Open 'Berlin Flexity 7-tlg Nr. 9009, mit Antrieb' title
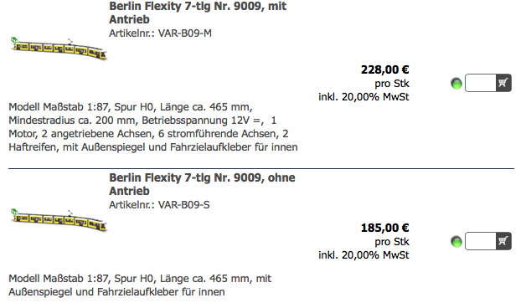Viewport: 526px width, 303px height. tap(198, 13)
